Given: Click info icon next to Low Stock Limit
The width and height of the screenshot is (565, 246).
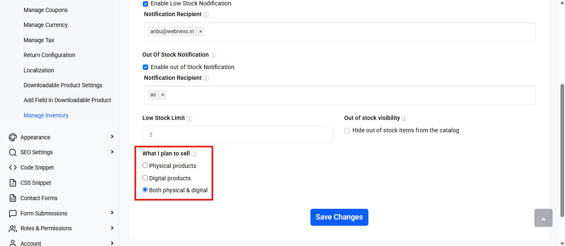Looking at the screenshot, I should 189,119.
